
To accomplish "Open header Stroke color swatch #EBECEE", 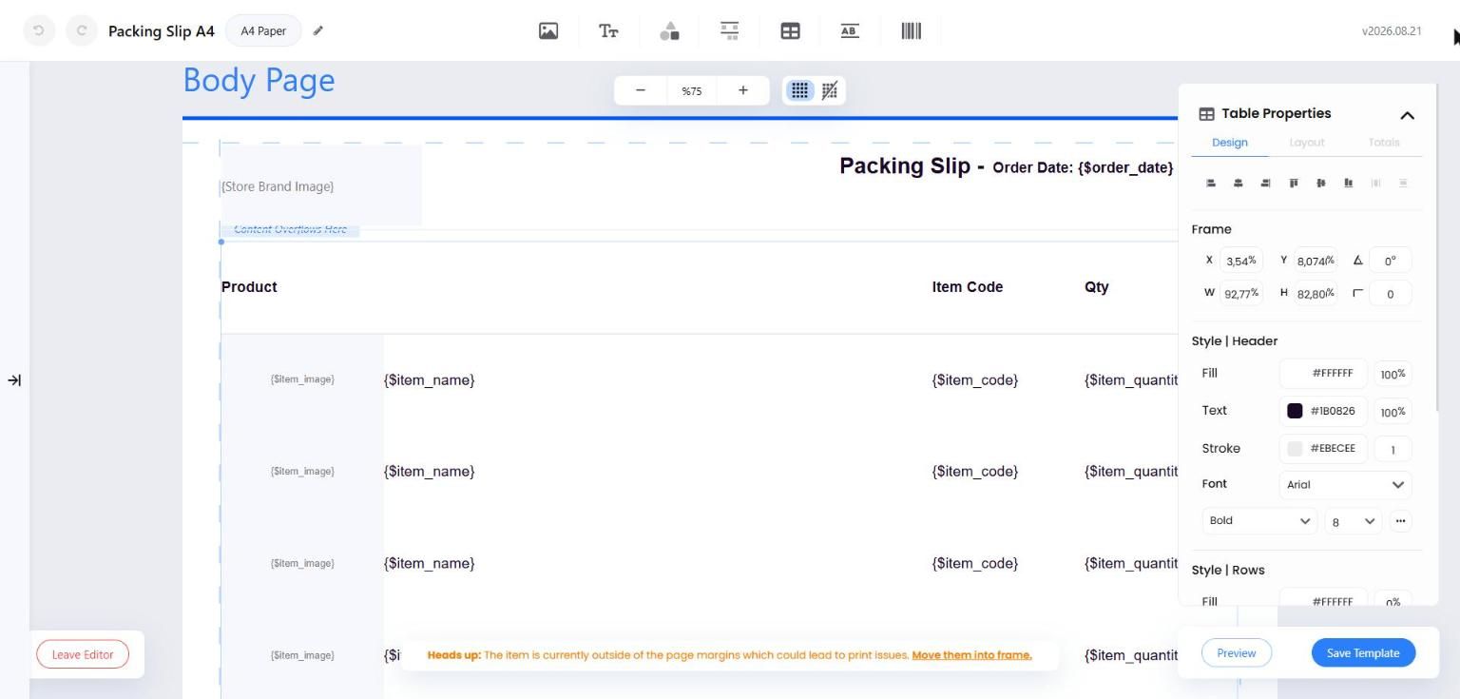I will (x=1295, y=448).
